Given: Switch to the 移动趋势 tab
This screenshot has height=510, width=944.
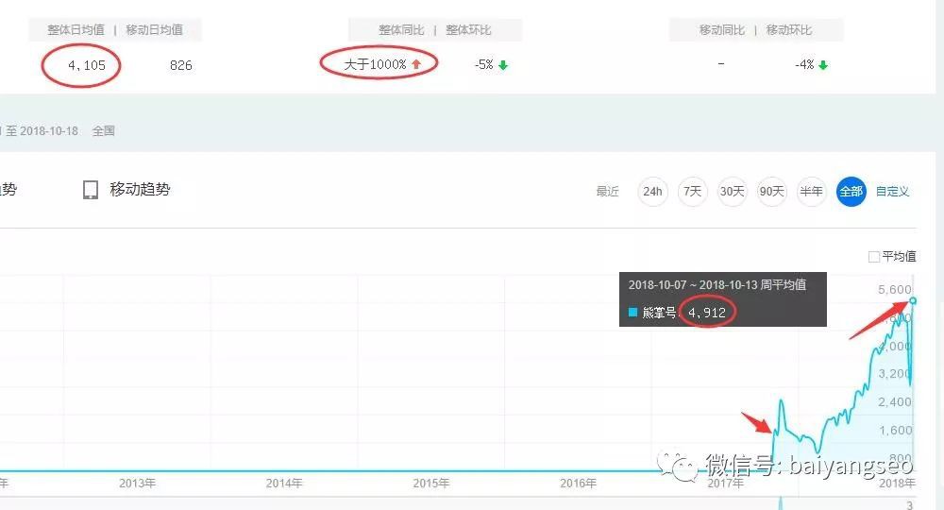Looking at the screenshot, I should (x=141, y=189).
